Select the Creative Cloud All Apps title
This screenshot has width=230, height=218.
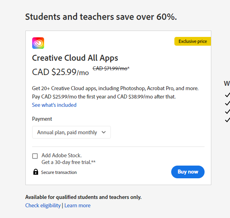(75, 58)
